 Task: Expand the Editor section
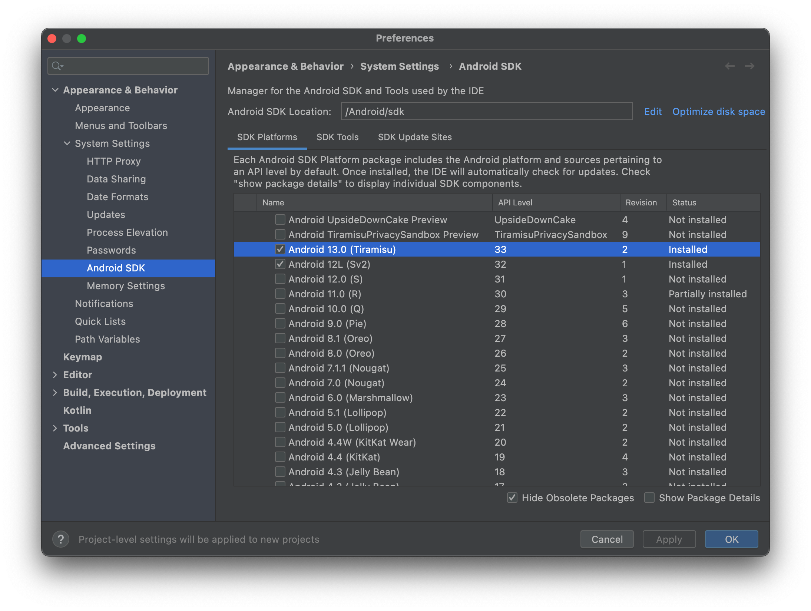tap(56, 374)
